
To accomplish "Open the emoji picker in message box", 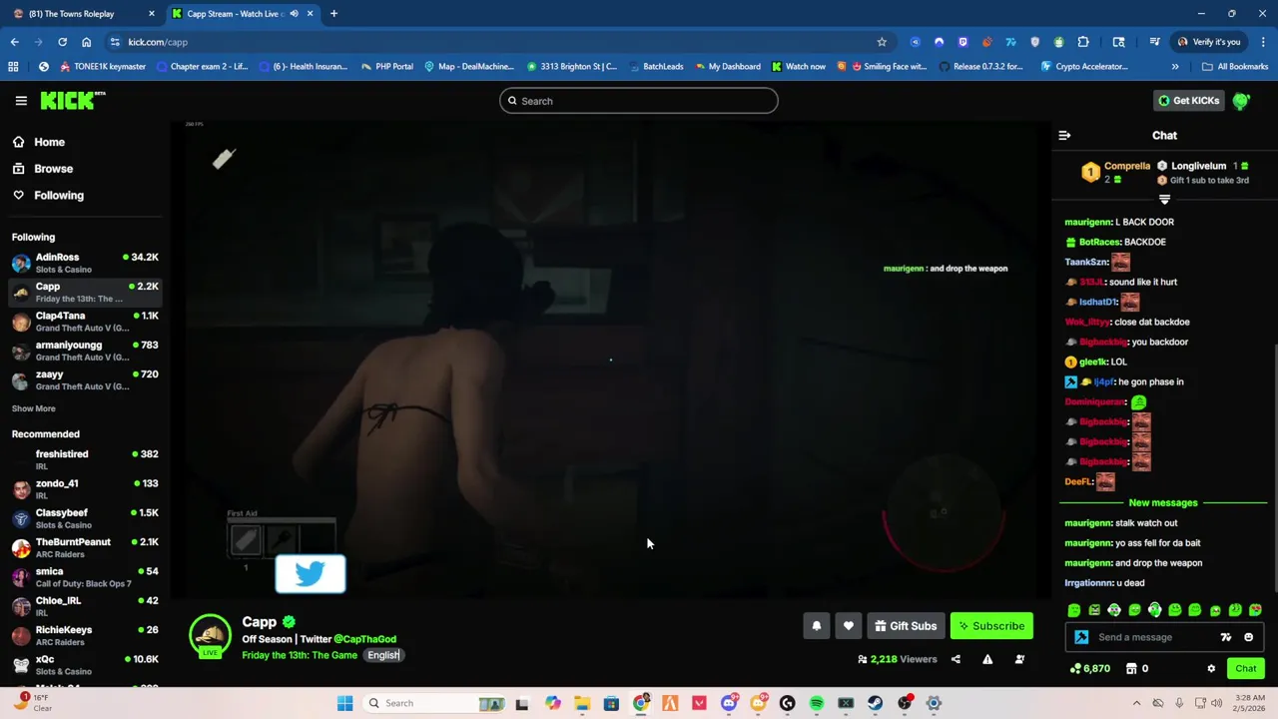I will coord(1248,637).
